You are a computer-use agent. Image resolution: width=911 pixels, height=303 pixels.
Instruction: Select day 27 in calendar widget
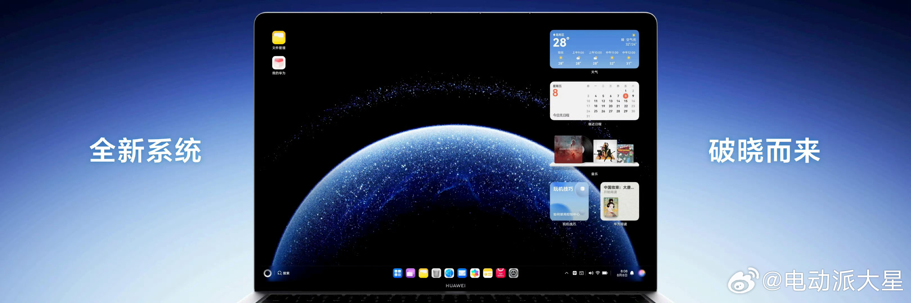tap(611, 111)
